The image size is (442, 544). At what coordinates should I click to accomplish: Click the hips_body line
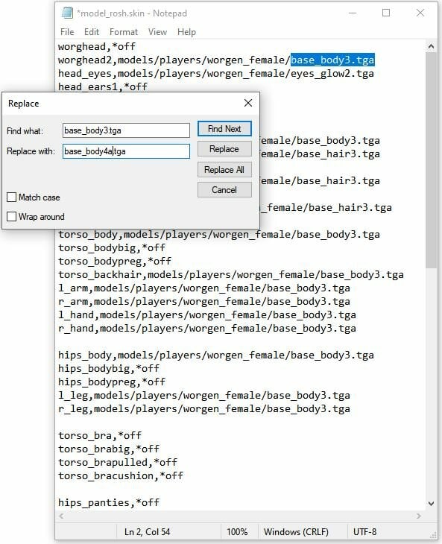(x=216, y=355)
